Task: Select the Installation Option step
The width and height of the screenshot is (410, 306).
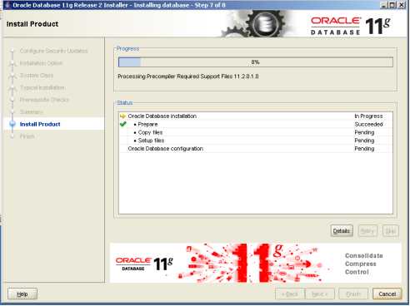Action: click(x=41, y=63)
